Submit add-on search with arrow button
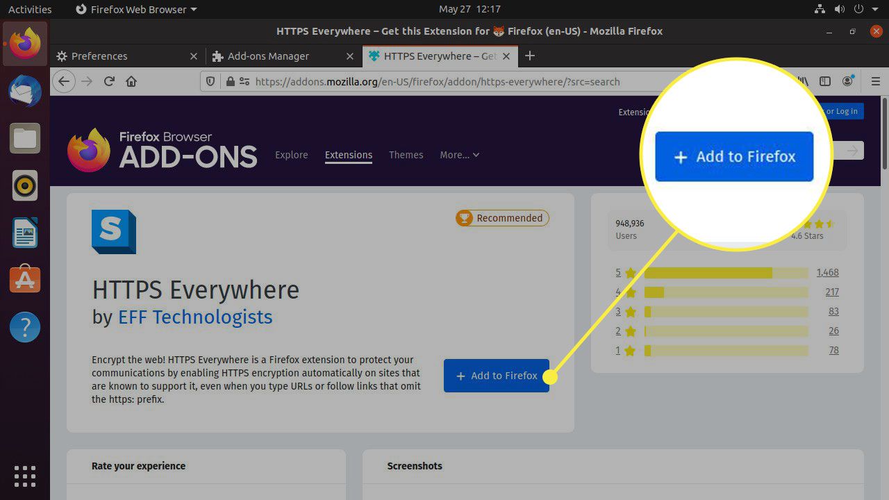889x500 pixels. click(x=853, y=150)
